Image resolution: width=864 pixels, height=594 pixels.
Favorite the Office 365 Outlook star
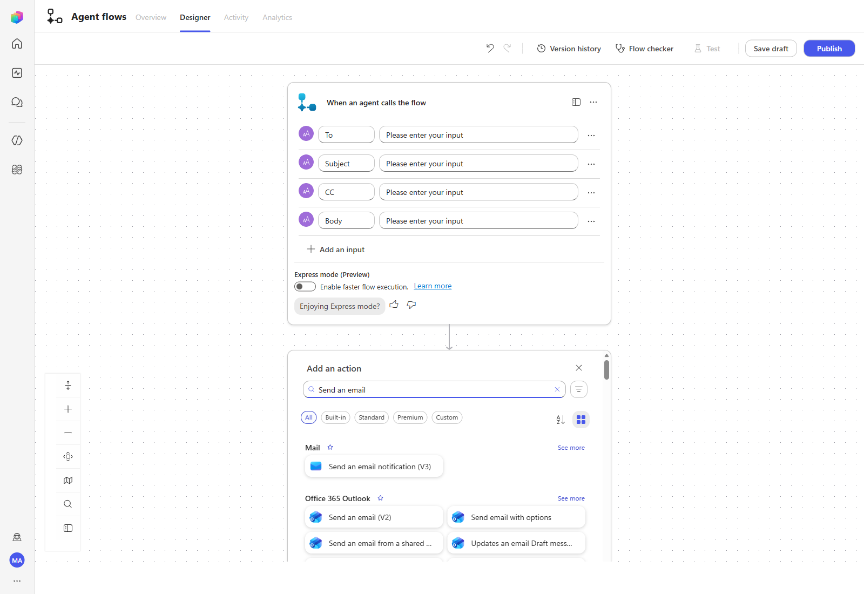(x=380, y=498)
